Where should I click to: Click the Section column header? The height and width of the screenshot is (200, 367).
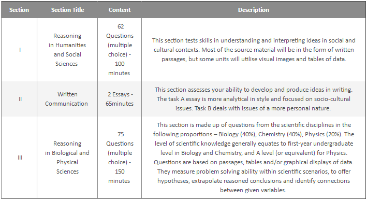(x=19, y=10)
